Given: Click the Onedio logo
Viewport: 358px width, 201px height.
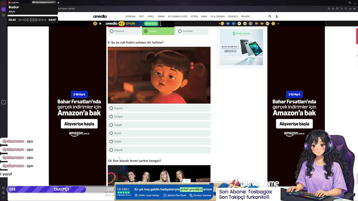Looking at the screenshot, I should coord(100,16).
